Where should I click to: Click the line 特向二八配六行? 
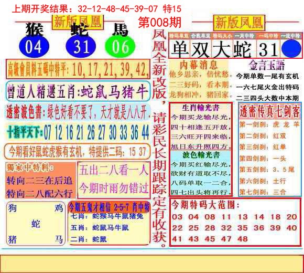click(x=39, y=193)
